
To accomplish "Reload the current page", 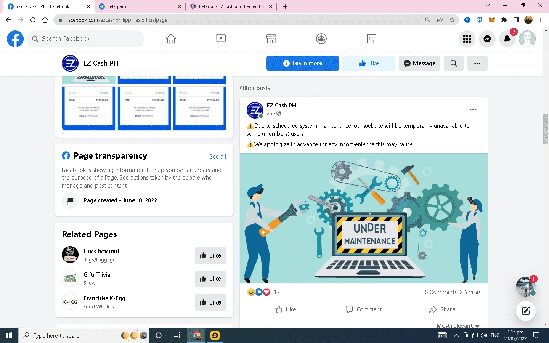I will (x=33, y=20).
